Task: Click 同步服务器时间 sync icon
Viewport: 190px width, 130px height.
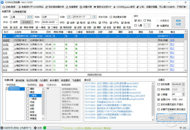Action: (47, 7)
